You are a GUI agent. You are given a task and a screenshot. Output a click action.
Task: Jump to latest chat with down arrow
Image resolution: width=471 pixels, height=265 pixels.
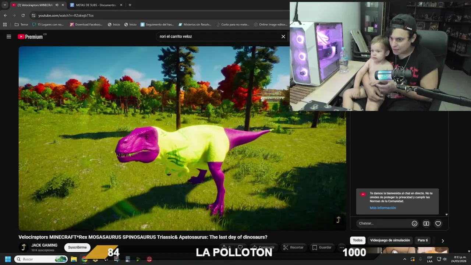[446, 215]
